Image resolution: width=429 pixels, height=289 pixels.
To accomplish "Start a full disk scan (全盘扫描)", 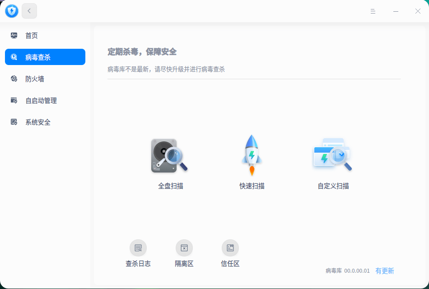I will tap(170, 156).
